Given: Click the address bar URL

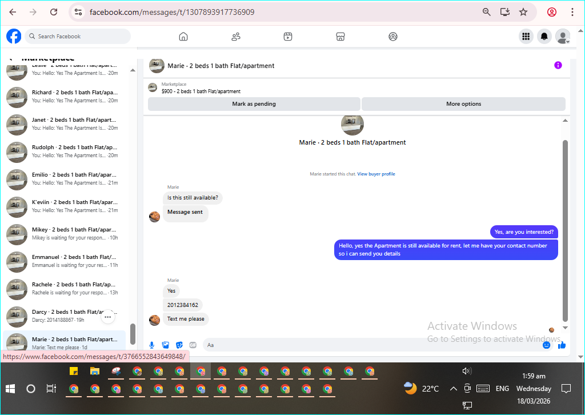Looking at the screenshot, I should [x=172, y=12].
